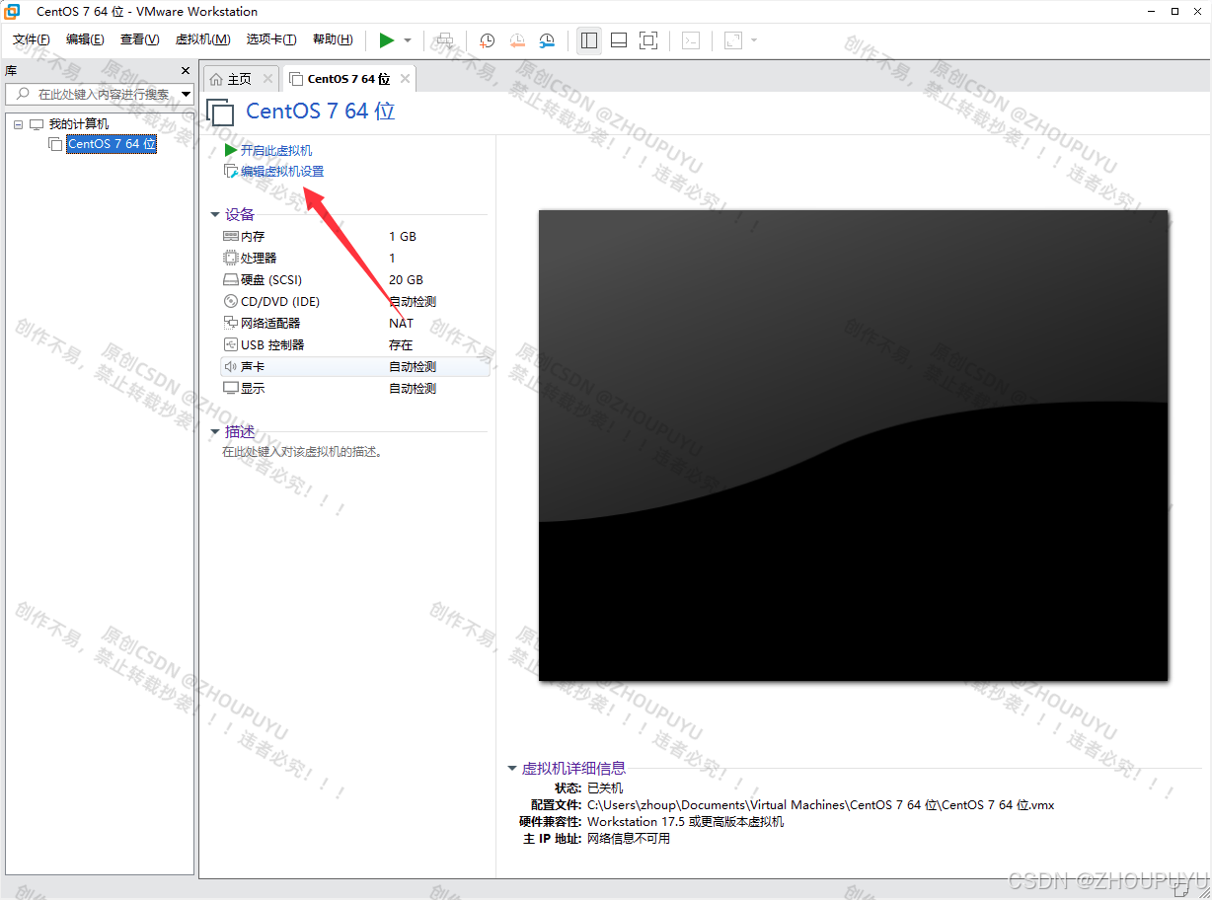
Task: Open the snapshot manager icon
Action: coord(547,40)
